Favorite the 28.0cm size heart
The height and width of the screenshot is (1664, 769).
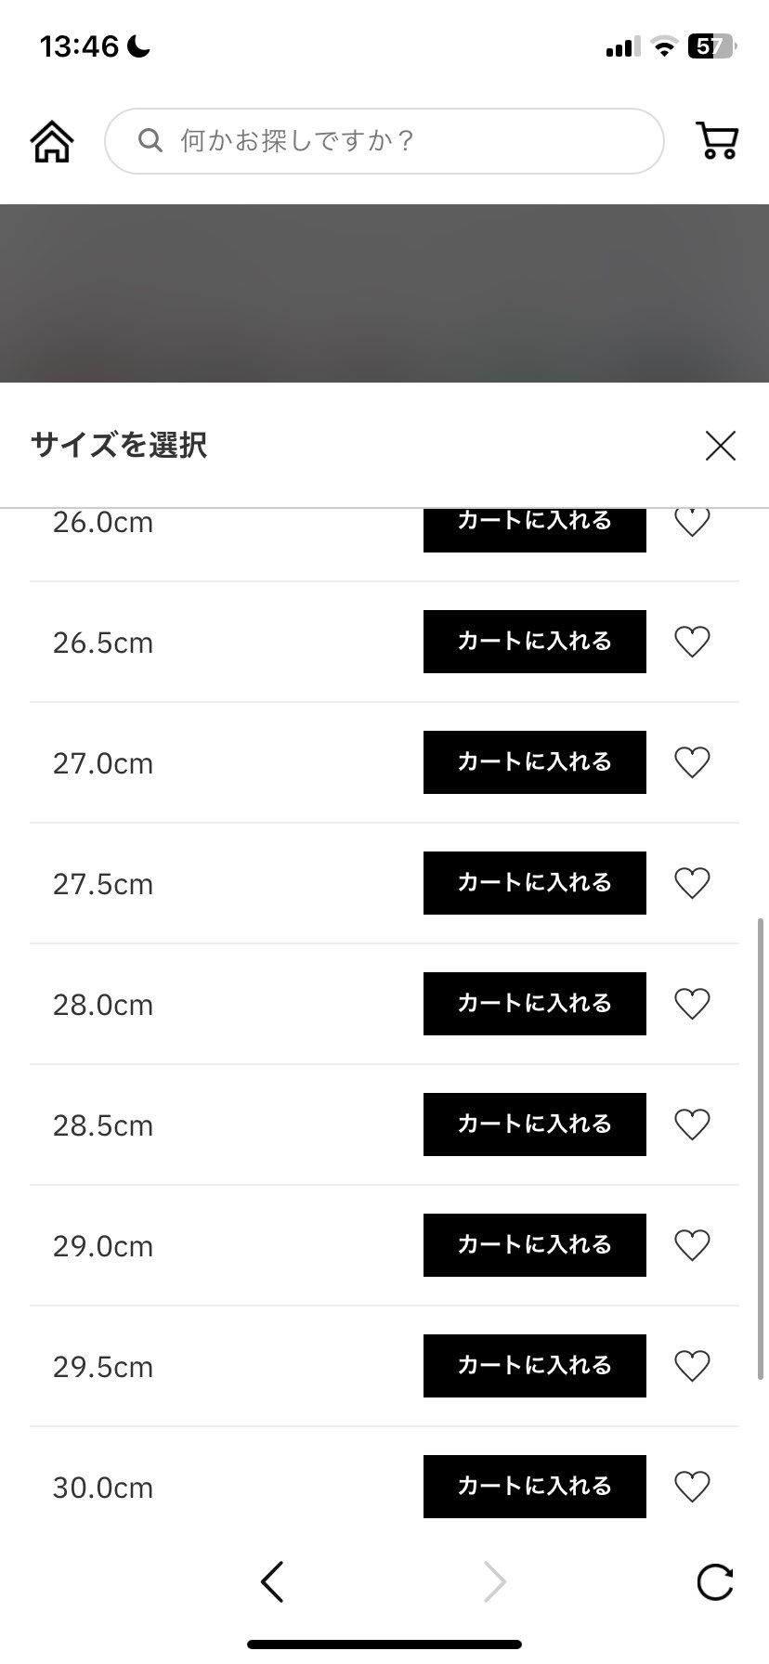pyautogui.click(x=692, y=1004)
